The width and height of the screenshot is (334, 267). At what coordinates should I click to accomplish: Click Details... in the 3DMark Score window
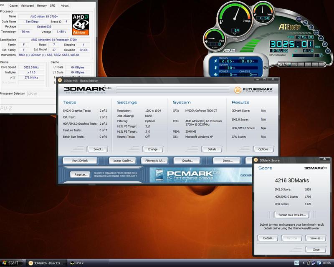268,238
